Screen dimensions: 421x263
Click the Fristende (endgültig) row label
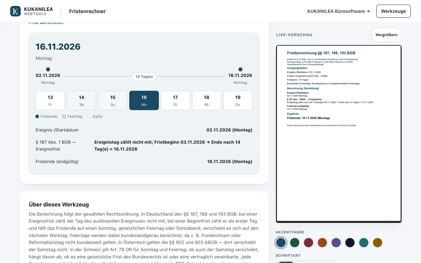[57, 161]
